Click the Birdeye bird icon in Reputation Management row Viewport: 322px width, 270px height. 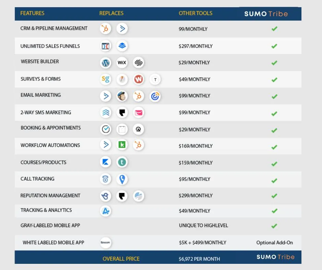(106, 196)
